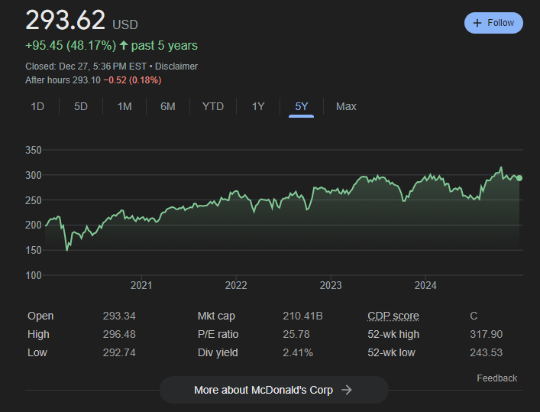Click the P/E ratio value 25.78

[296, 334]
